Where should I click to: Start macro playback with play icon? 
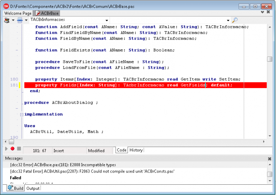click(x=6, y=149)
